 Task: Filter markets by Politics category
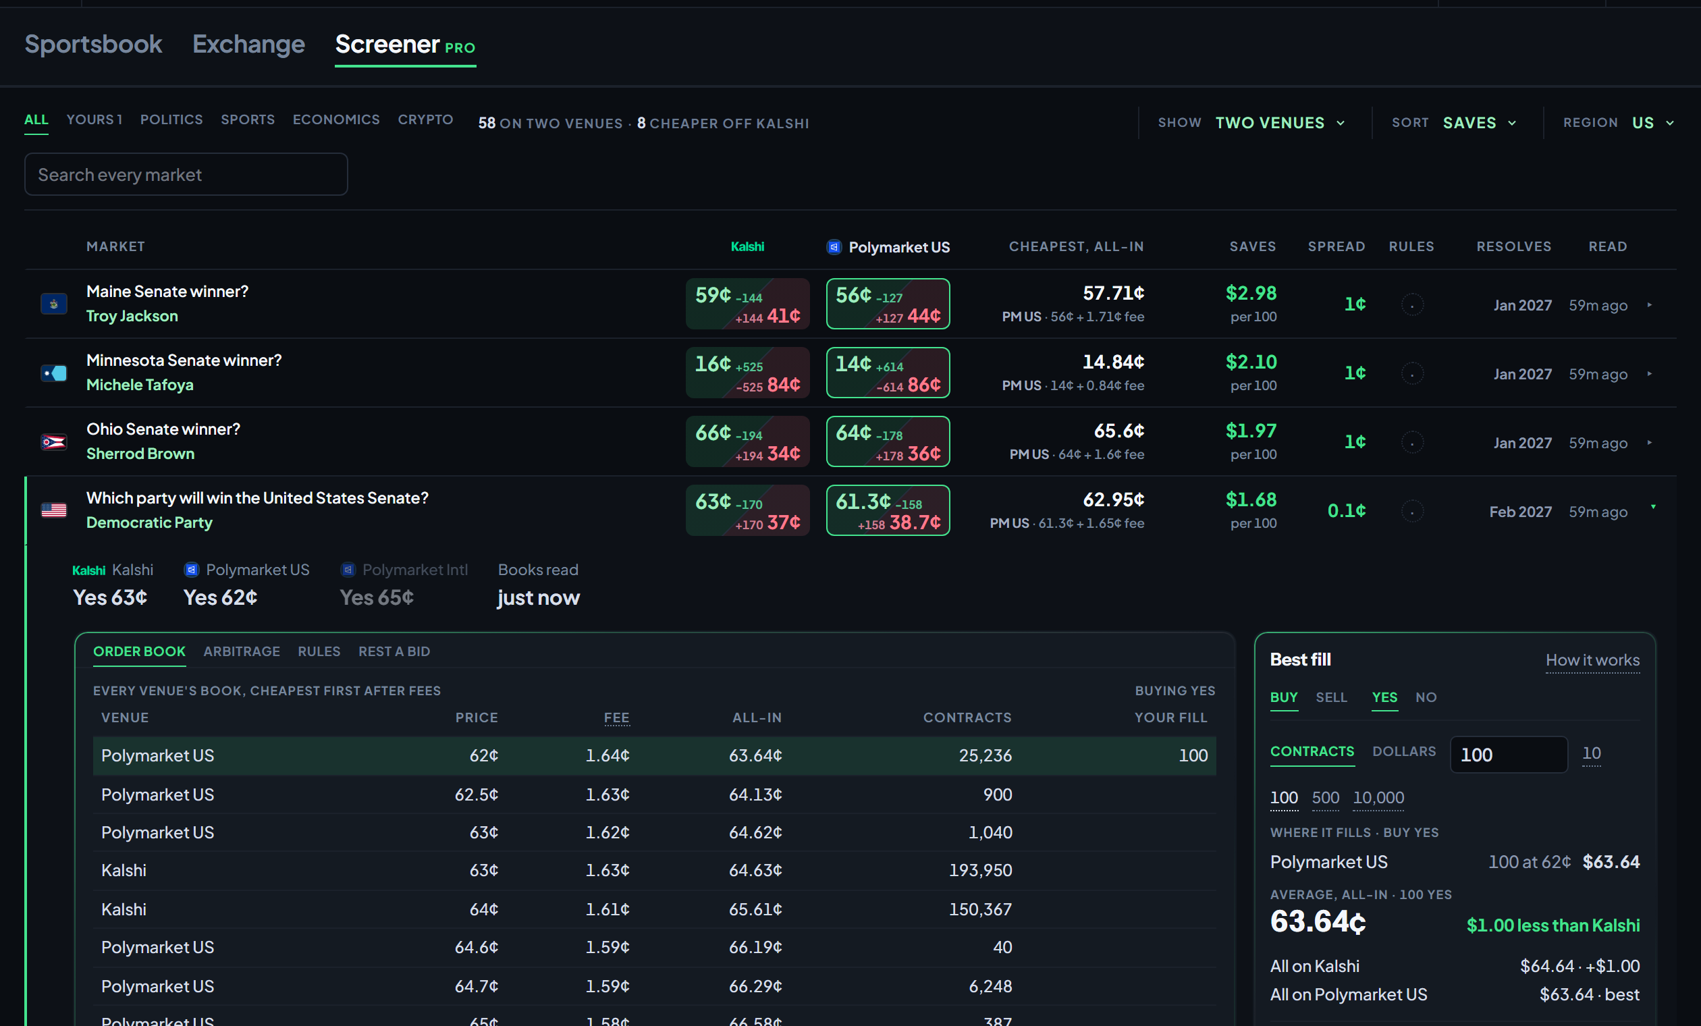(171, 119)
